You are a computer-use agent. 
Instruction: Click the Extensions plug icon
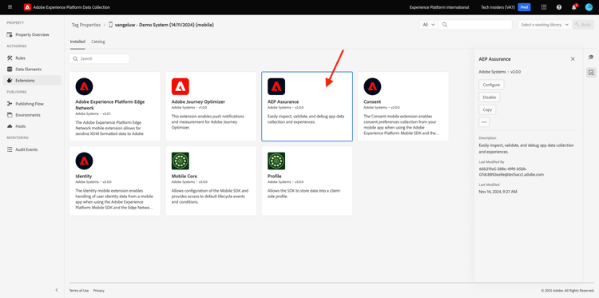[x=10, y=81]
